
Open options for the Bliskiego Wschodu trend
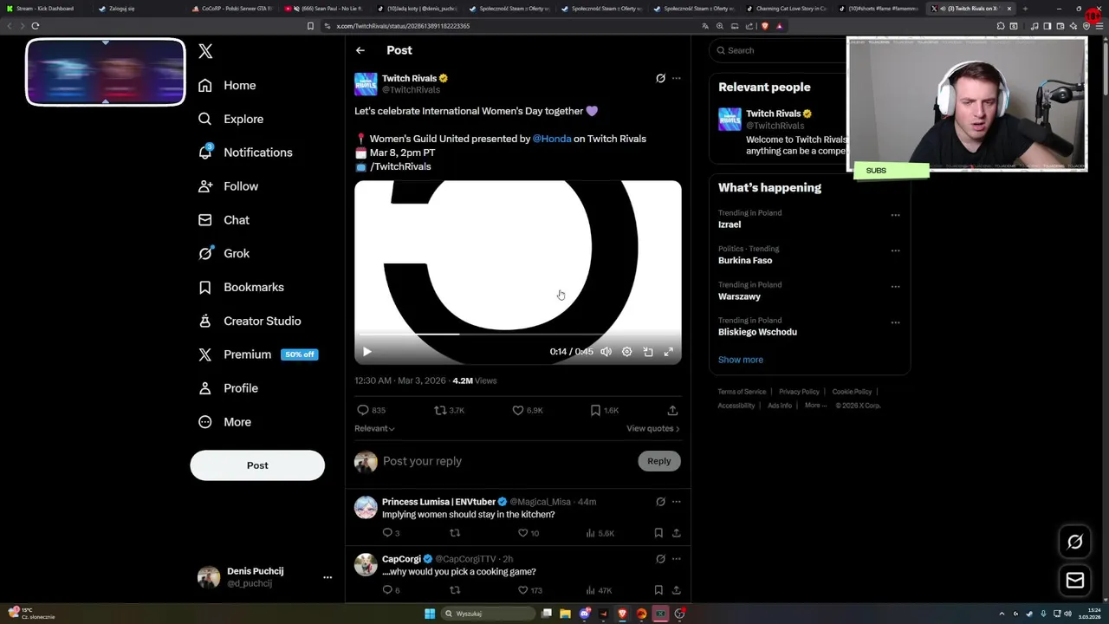point(895,322)
